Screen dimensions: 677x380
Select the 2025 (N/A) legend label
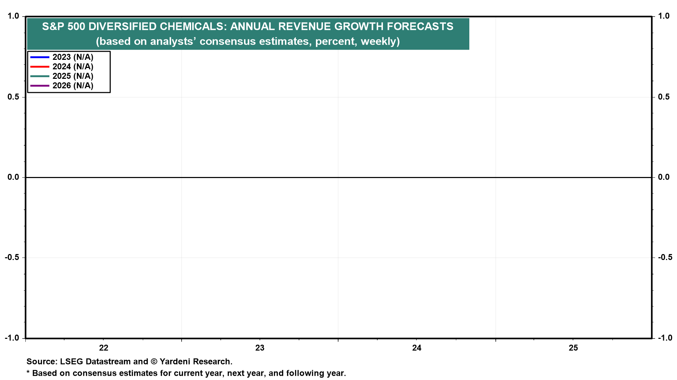coord(73,76)
